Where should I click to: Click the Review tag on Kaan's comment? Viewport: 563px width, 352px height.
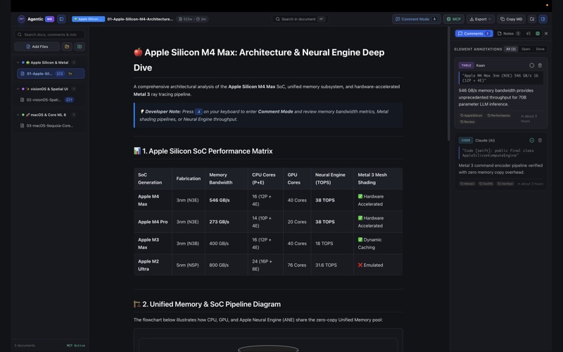pyautogui.click(x=467, y=122)
